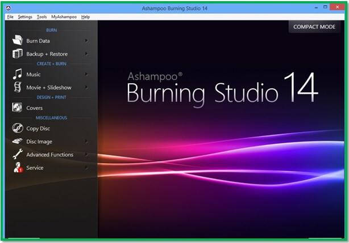This screenshot has width=349, height=243.
Task: Open the Help menu
Action: [x=85, y=17]
